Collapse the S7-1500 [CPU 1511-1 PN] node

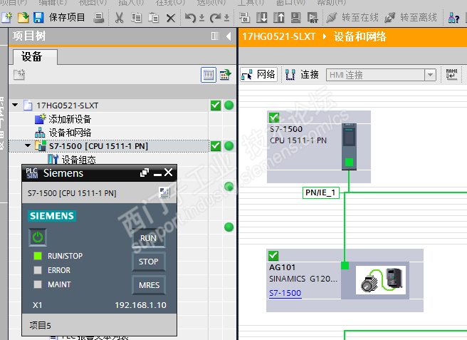[28, 145]
